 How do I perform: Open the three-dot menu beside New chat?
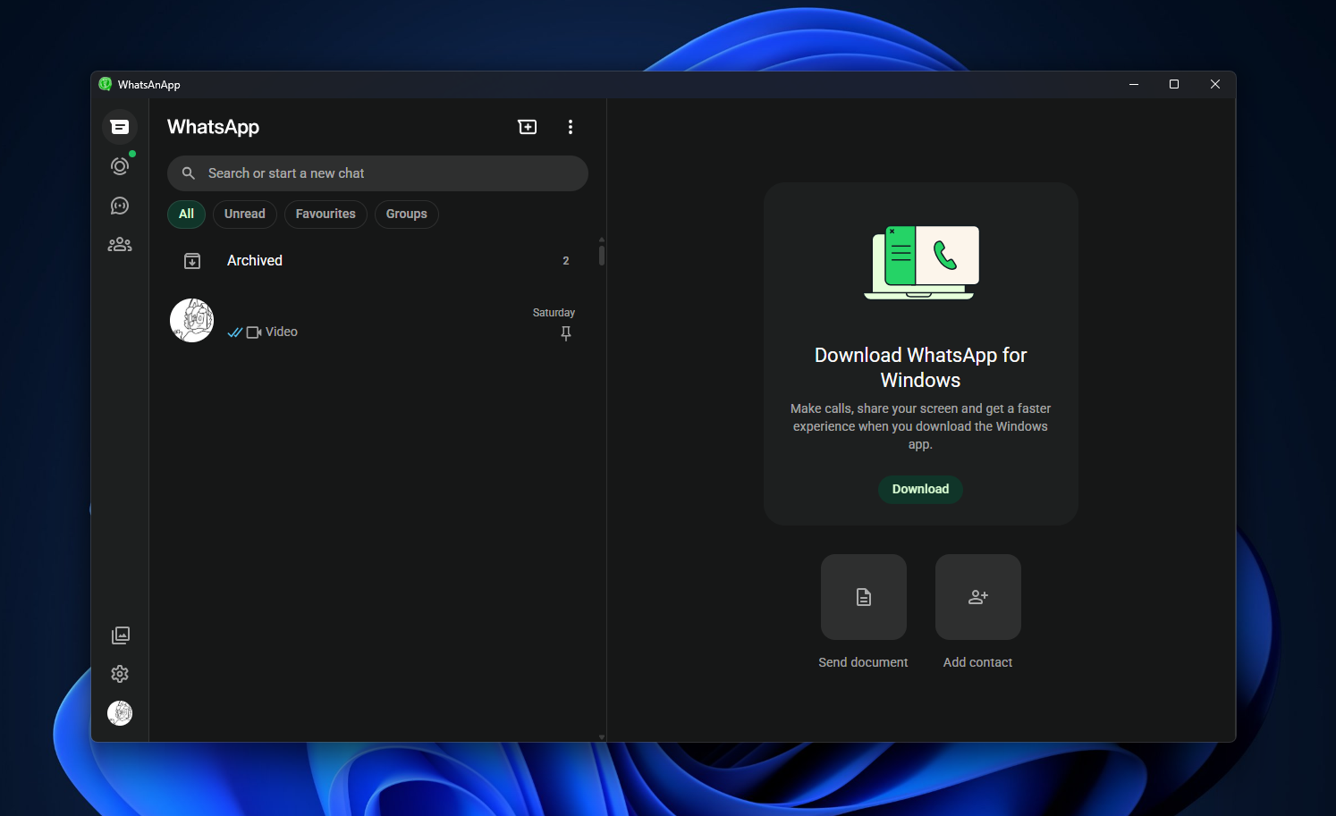coord(571,127)
